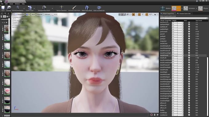Screen dimensions: 209x117
Task: Open the Perspective view dropdown
Action: coord(20,14)
